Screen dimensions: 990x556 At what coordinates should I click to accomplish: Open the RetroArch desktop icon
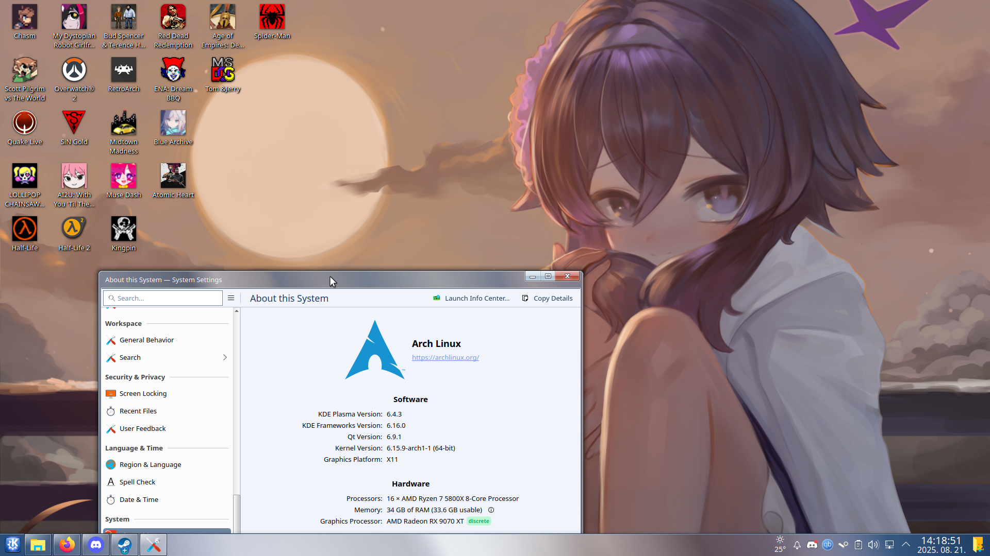click(124, 71)
